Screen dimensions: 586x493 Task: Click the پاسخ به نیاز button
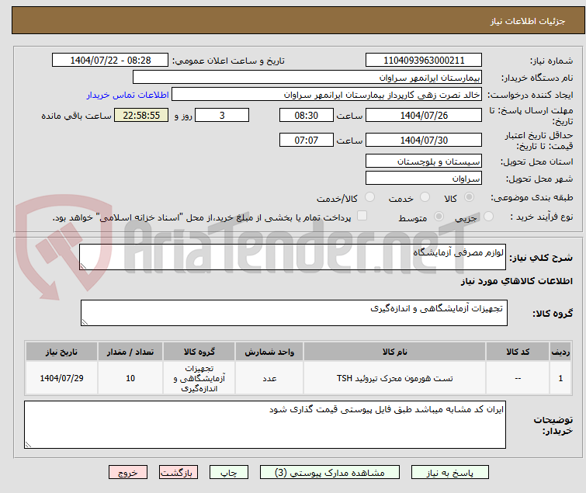(x=450, y=473)
